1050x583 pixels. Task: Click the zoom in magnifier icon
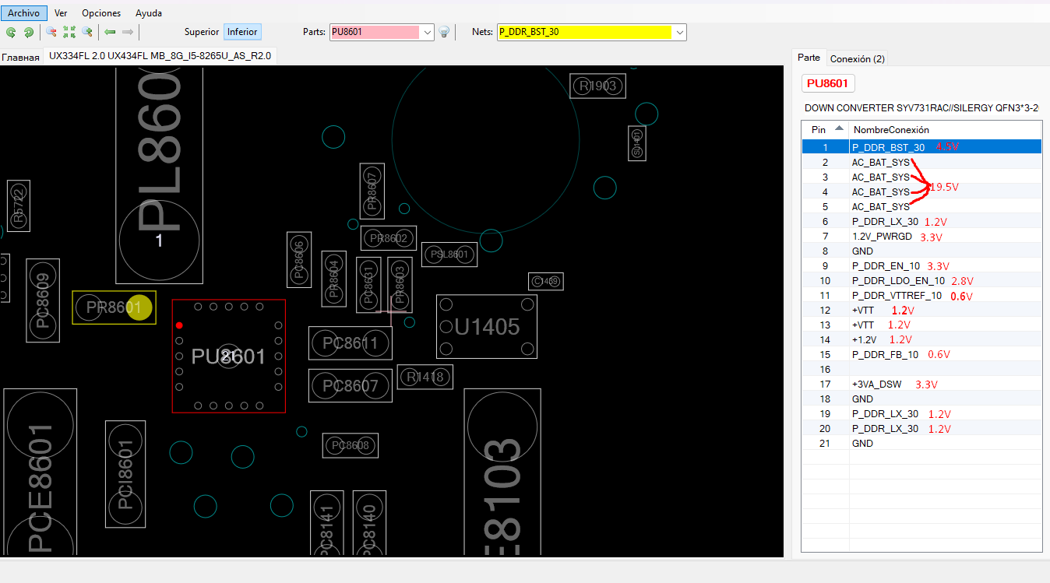tap(87, 32)
